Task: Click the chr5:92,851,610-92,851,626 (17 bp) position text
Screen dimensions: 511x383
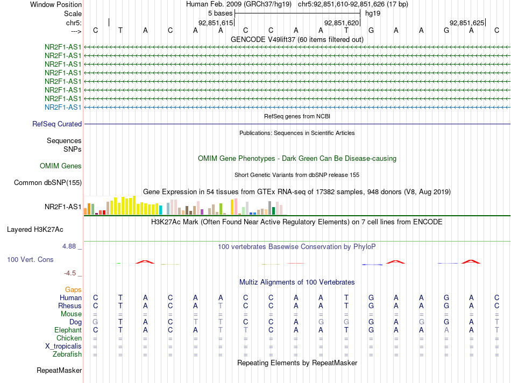Action: [x=353, y=4]
